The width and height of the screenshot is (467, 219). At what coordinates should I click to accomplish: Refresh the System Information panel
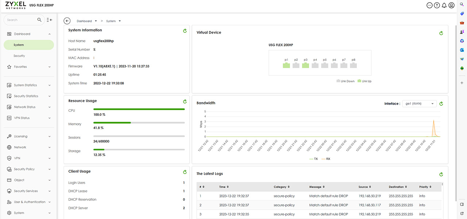185,31
